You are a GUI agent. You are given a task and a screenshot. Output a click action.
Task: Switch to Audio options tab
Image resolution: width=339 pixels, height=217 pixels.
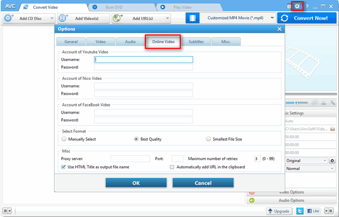pyautogui.click(x=130, y=42)
